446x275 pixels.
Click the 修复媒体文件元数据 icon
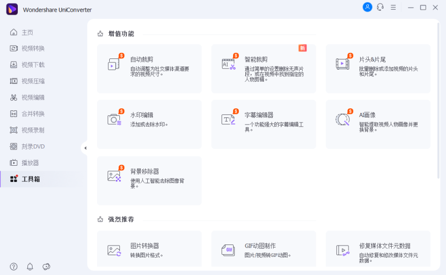(x=343, y=251)
